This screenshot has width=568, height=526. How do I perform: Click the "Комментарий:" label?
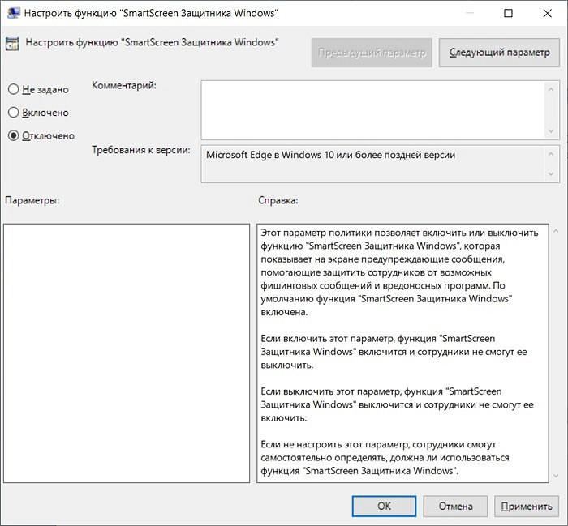(x=124, y=85)
